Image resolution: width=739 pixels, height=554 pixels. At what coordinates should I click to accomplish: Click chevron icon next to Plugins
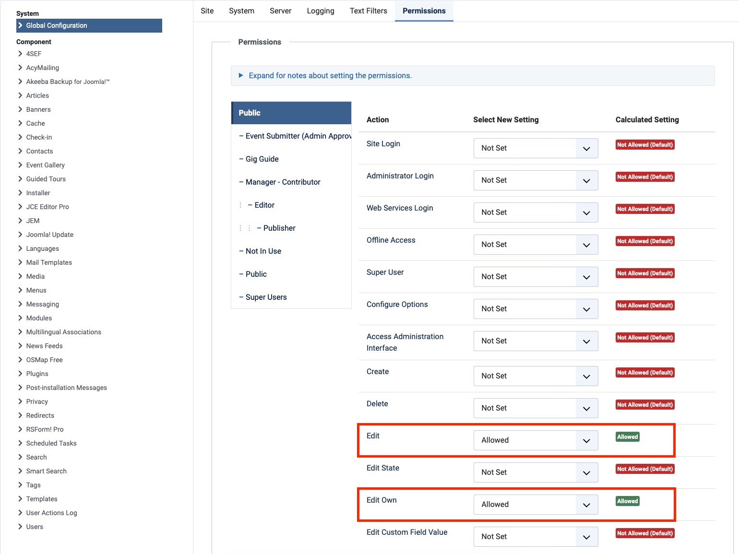20,374
